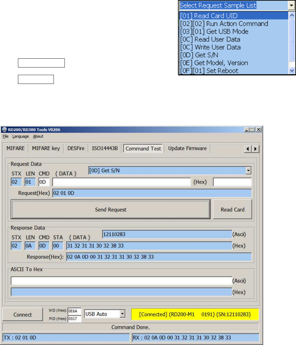296x345 pixels.
Task: Click the Connect button
Action: (23, 315)
